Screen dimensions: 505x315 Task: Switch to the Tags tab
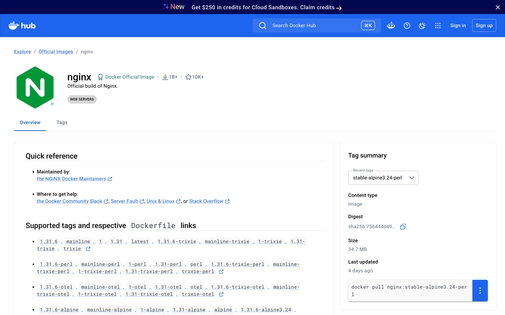[x=62, y=122]
